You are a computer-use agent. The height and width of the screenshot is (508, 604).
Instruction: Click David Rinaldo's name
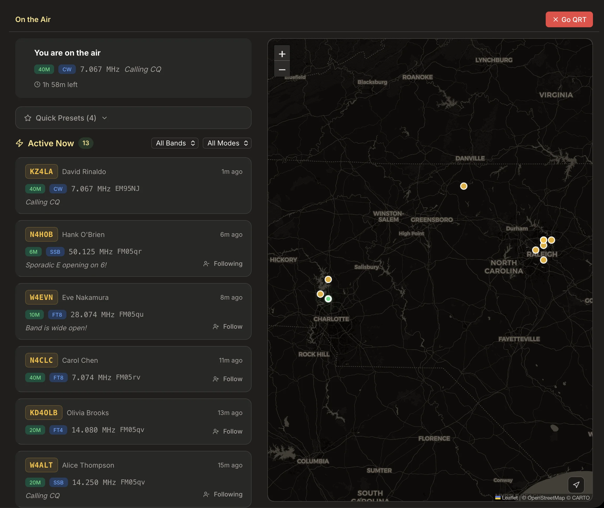(x=84, y=171)
